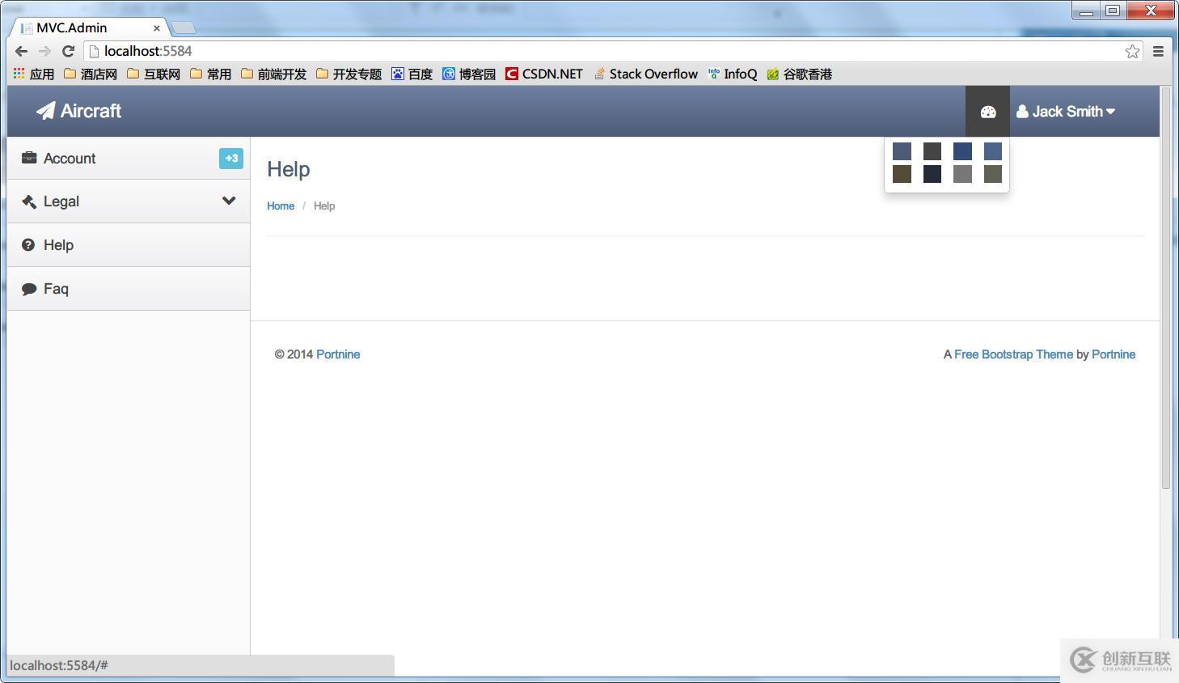Click the page reload icon
The image size is (1179, 683).
[68, 50]
